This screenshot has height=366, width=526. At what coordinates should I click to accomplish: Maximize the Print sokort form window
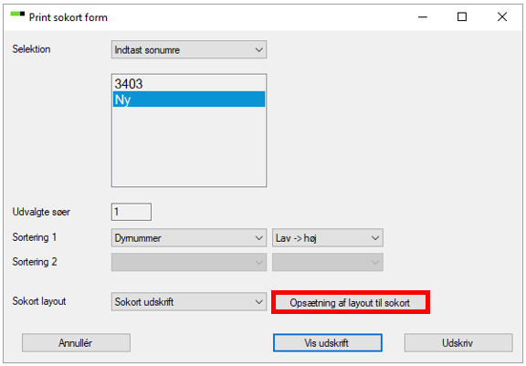[x=462, y=16]
